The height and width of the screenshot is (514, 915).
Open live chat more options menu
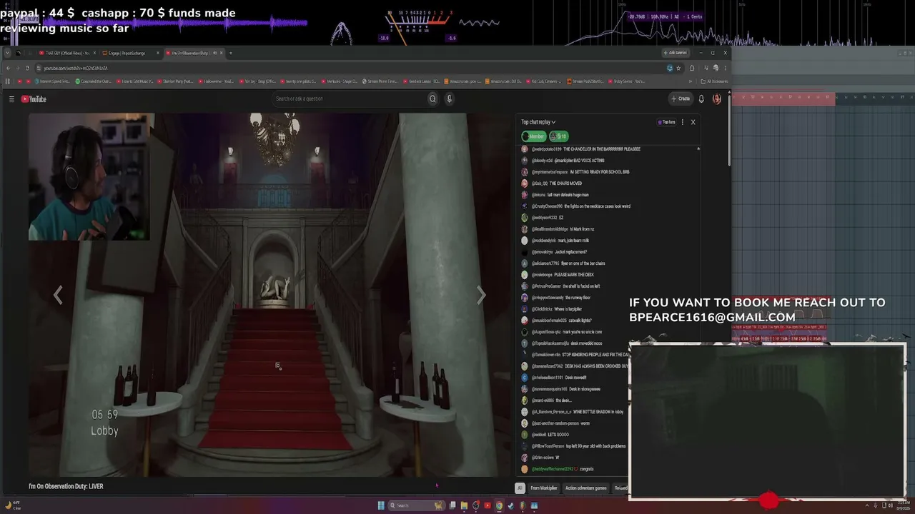pos(683,122)
